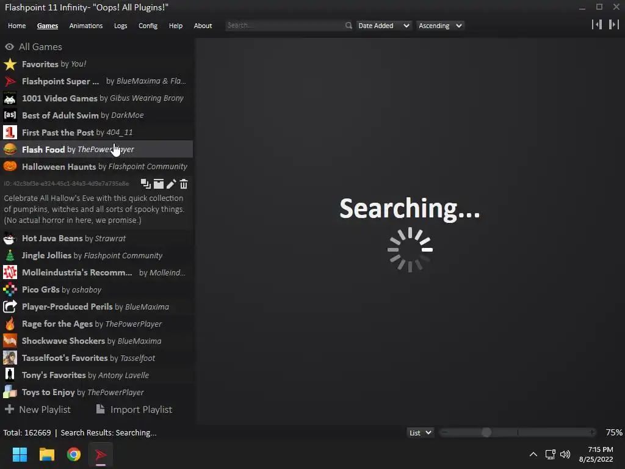Click the Flashpoint Super playlist red arrow icon
Viewport: 625px width, 469px height.
(10, 81)
